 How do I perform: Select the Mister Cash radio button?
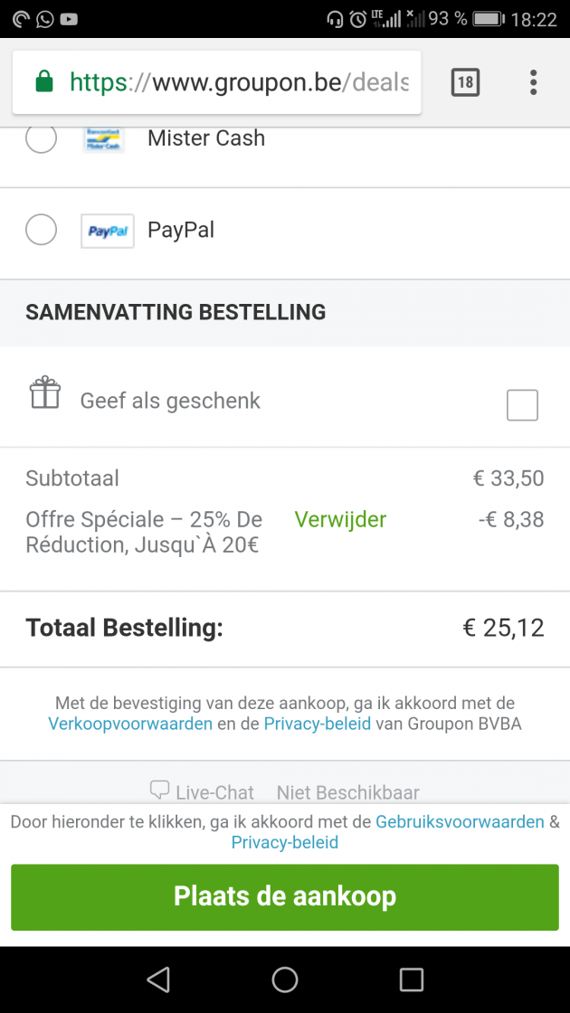click(x=42, y=138)
